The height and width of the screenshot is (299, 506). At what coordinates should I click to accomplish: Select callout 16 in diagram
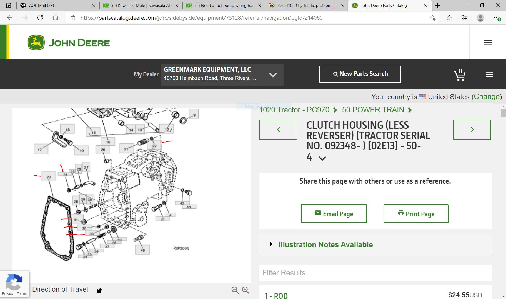tap(108, 142)
